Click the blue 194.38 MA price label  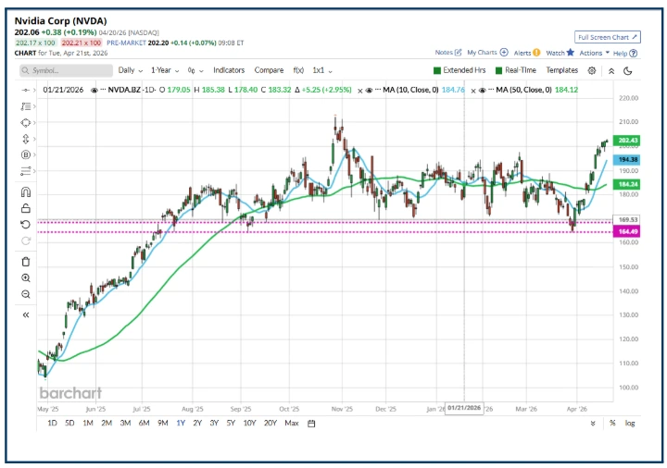626,160
